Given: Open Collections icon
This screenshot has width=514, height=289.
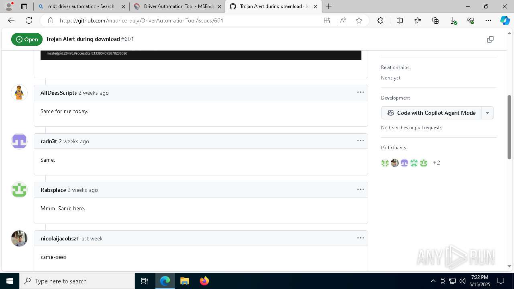Looking at the screenshot, I should click(435, 20).
